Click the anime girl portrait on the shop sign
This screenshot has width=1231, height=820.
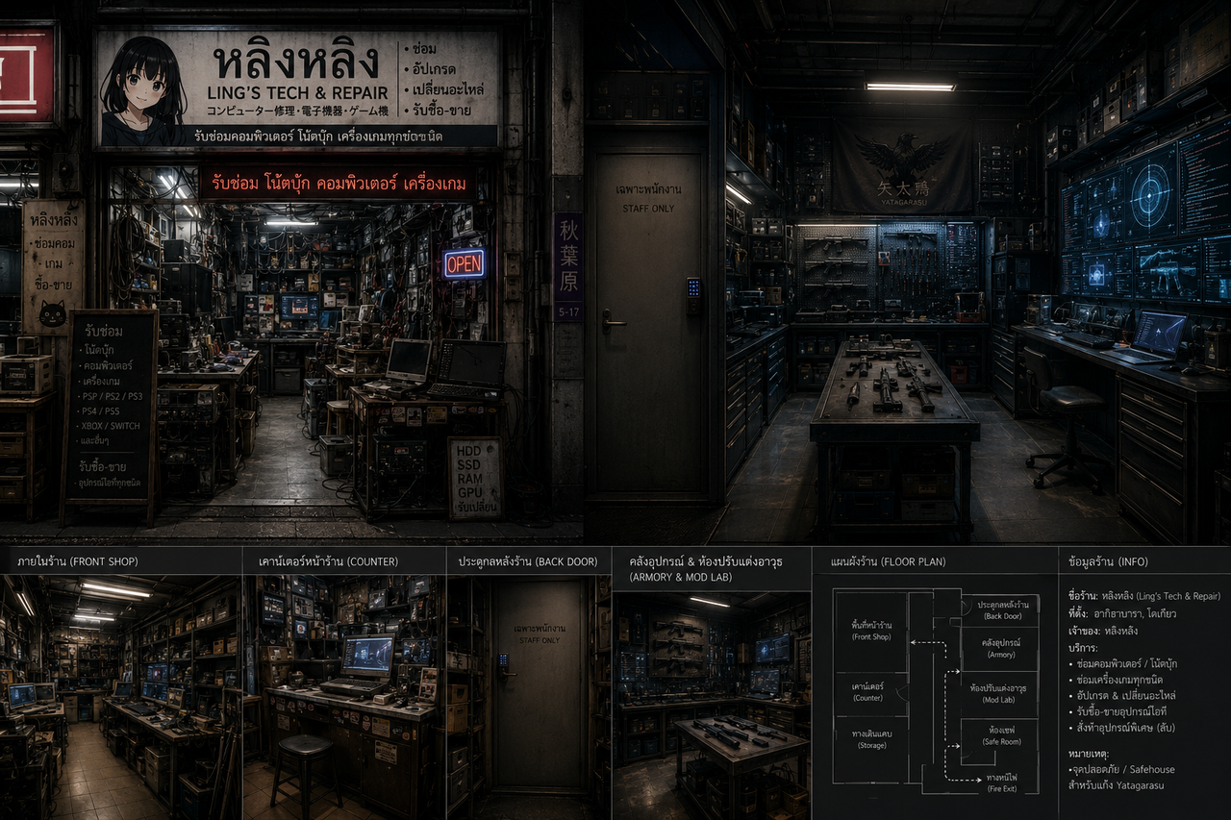coord(142,90)
